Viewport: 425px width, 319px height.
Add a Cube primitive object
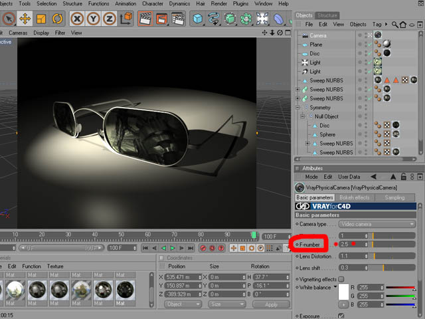pyautogui.click(x=198, y=19)
